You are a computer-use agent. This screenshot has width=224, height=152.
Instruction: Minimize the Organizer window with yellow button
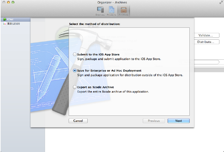click(x=8, y=2)
